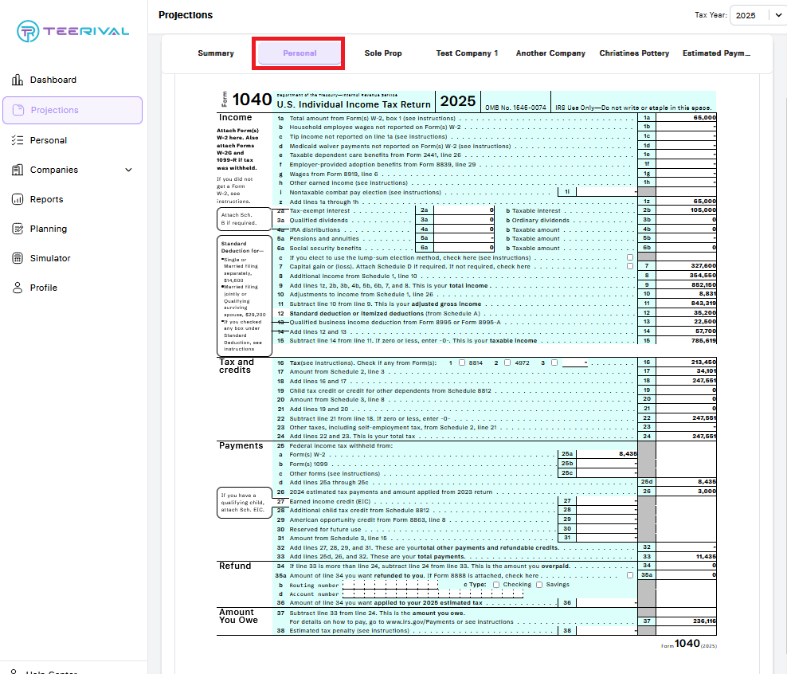Select the Personal tab in Projections
787x674 pixels.
point(300,53)
